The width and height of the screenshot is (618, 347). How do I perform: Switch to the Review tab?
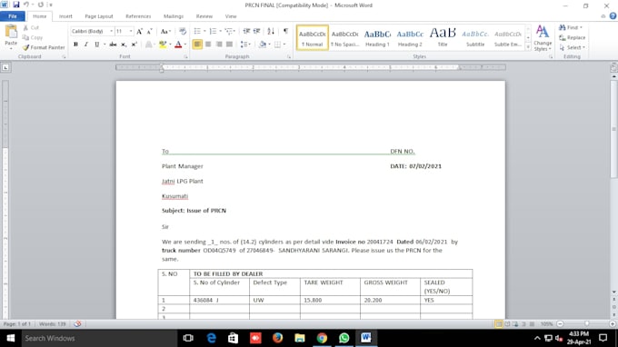(x=204, y=16)
